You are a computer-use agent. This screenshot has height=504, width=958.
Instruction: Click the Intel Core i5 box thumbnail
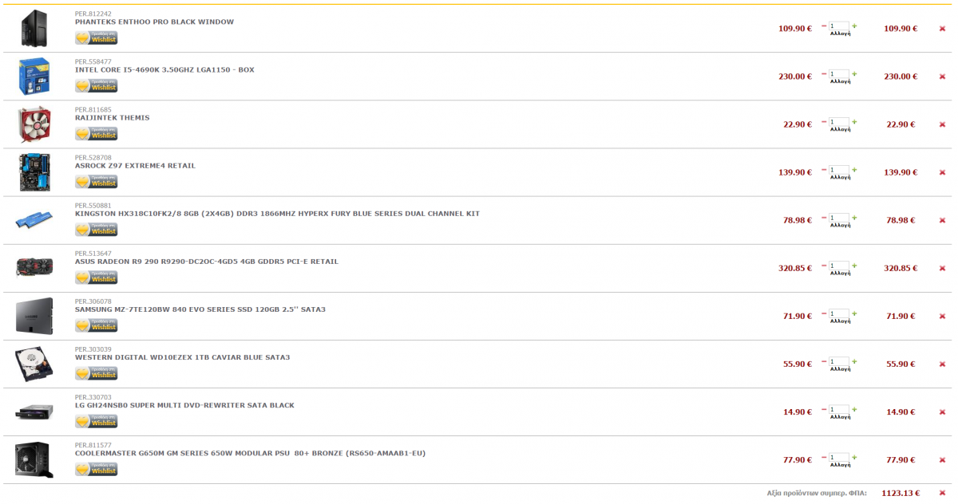pos(34,77)
